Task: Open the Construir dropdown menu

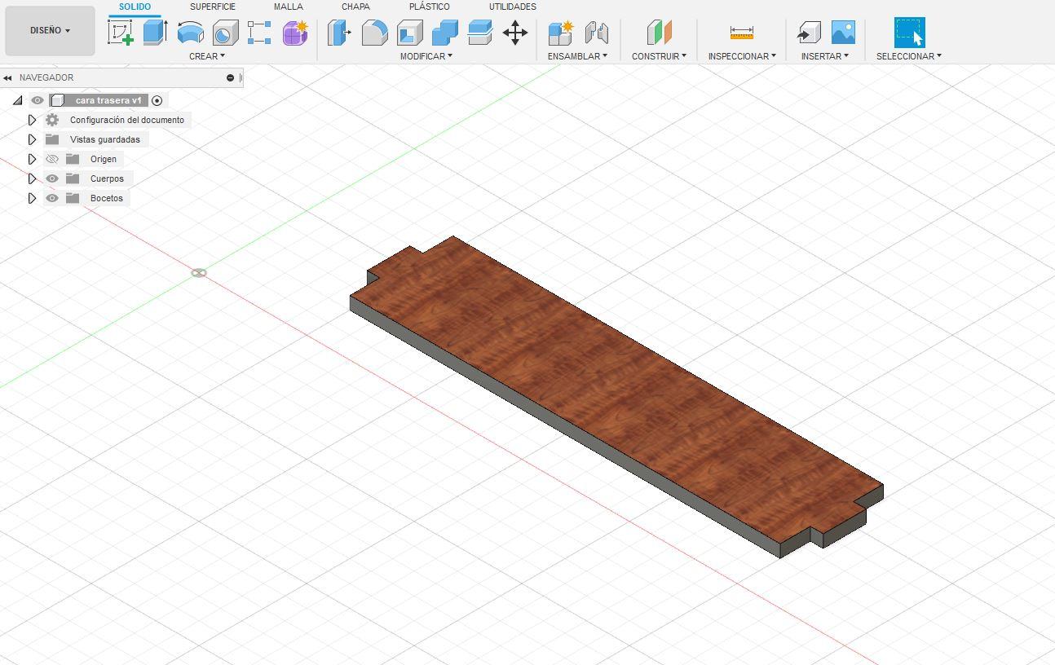Action: (x=659, y=56)
